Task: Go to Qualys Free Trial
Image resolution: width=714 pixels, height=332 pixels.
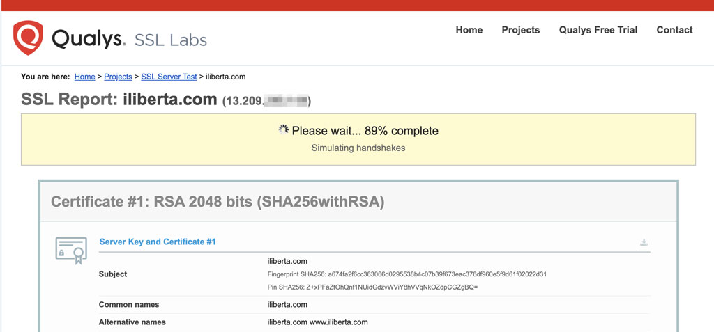Action: pos(598,30)
